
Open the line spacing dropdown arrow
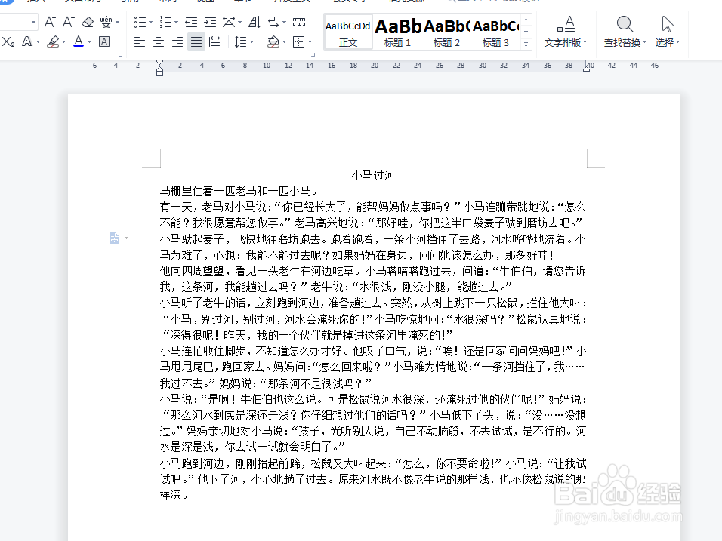252,41
